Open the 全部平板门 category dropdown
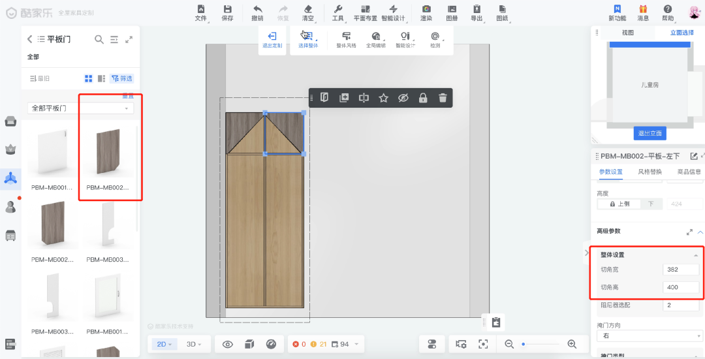The height and width of the screenshot is (359, 705). click(x=80, y=108)
